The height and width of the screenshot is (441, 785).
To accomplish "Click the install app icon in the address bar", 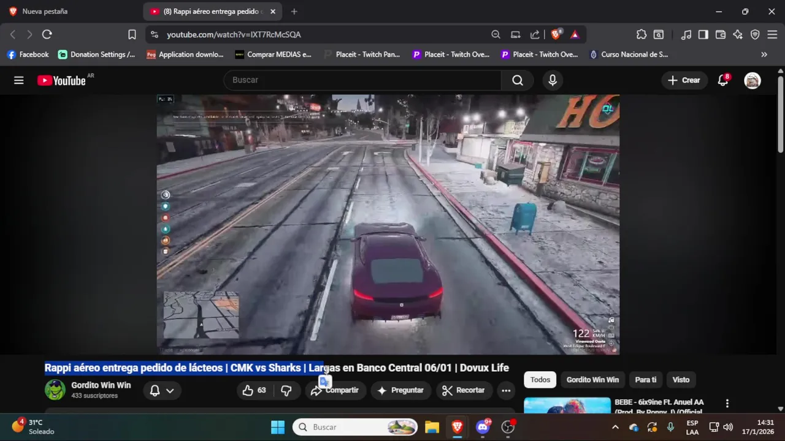I will coord(516,35).
